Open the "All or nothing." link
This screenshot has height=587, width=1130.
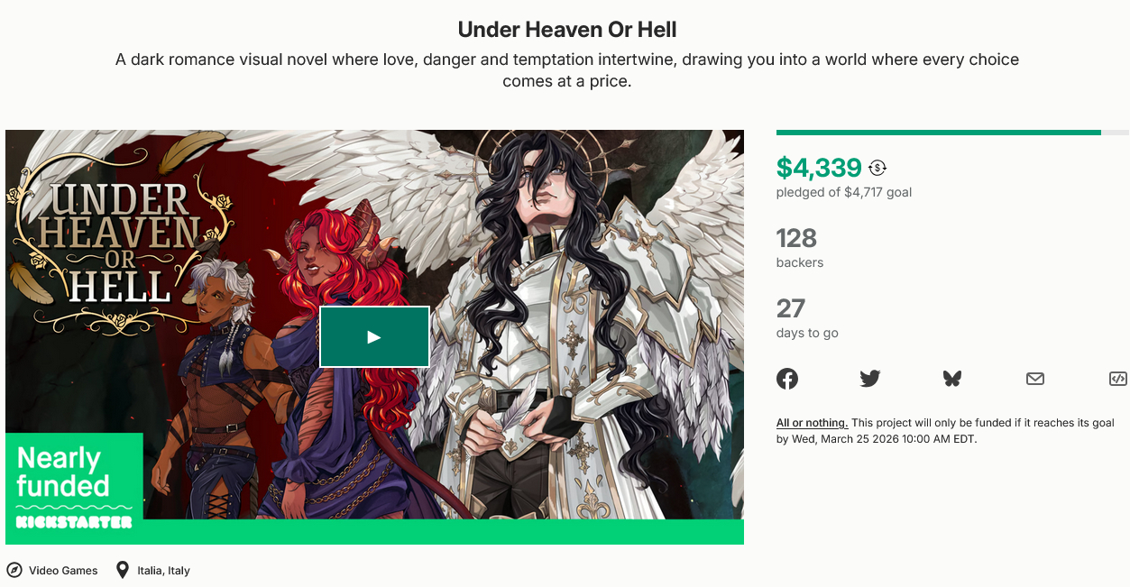[x=812, y=423]
